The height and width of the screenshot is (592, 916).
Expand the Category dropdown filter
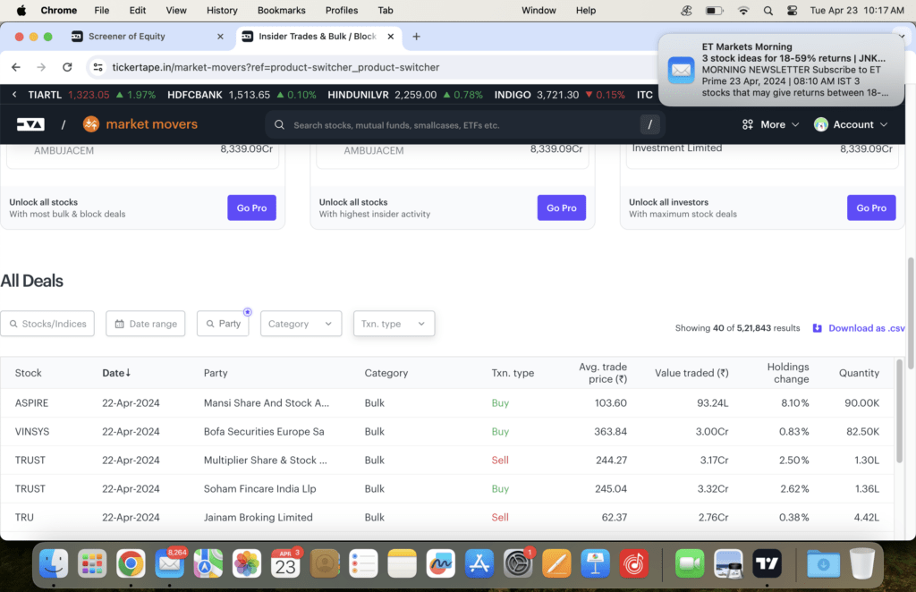(x=301, y=324)
